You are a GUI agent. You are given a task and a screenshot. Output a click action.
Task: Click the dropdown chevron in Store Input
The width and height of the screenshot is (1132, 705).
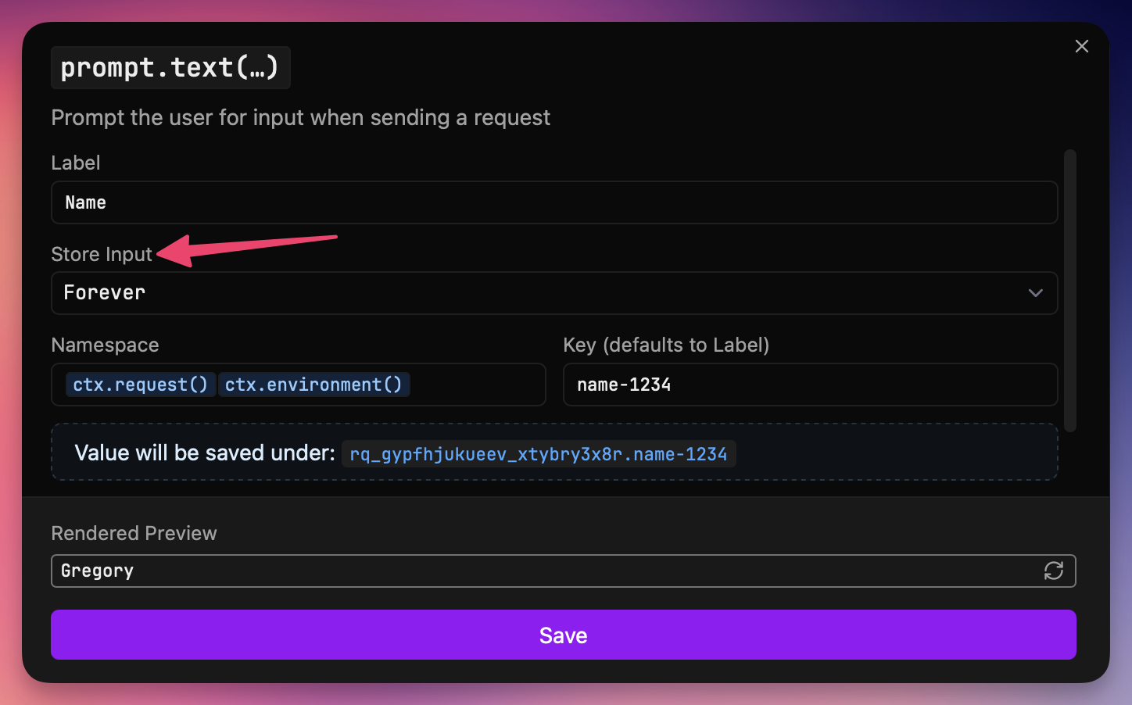(x=1035, y=293)
